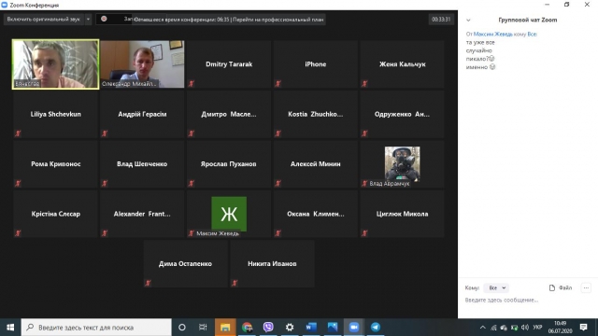This screenshot has height=336, width=598.
Task: Open Viber from the taskbar
Action: pyautogui.click(x=268, y=327)
